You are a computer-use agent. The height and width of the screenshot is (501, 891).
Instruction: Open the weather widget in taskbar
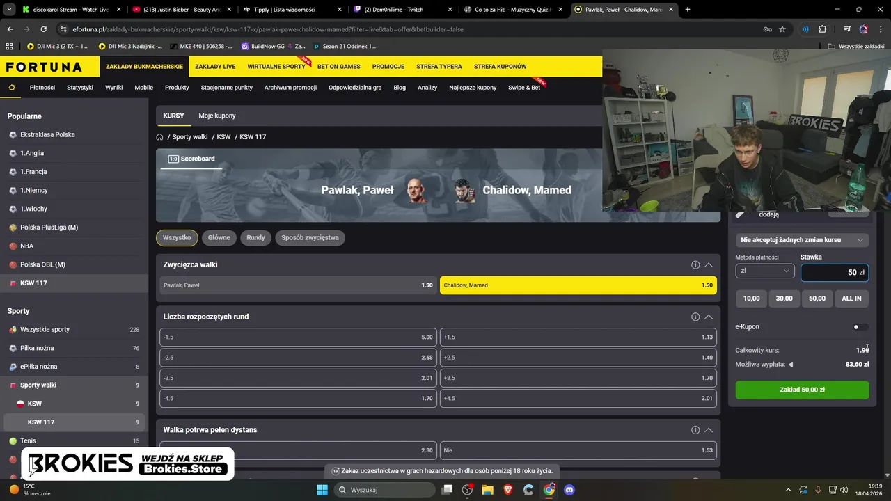tap(28, 490)
